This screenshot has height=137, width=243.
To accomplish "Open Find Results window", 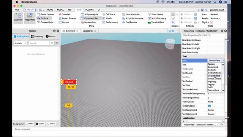I will [x=129, y=22].
